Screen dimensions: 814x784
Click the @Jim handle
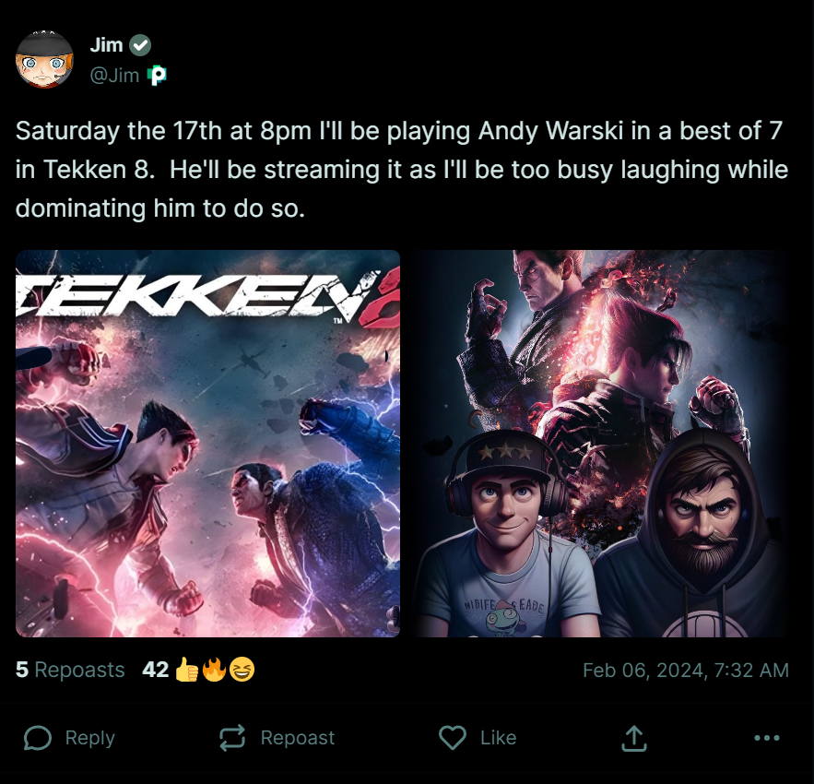tap(114, 76)
